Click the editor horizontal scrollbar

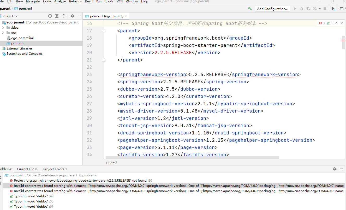coord(193,158)
